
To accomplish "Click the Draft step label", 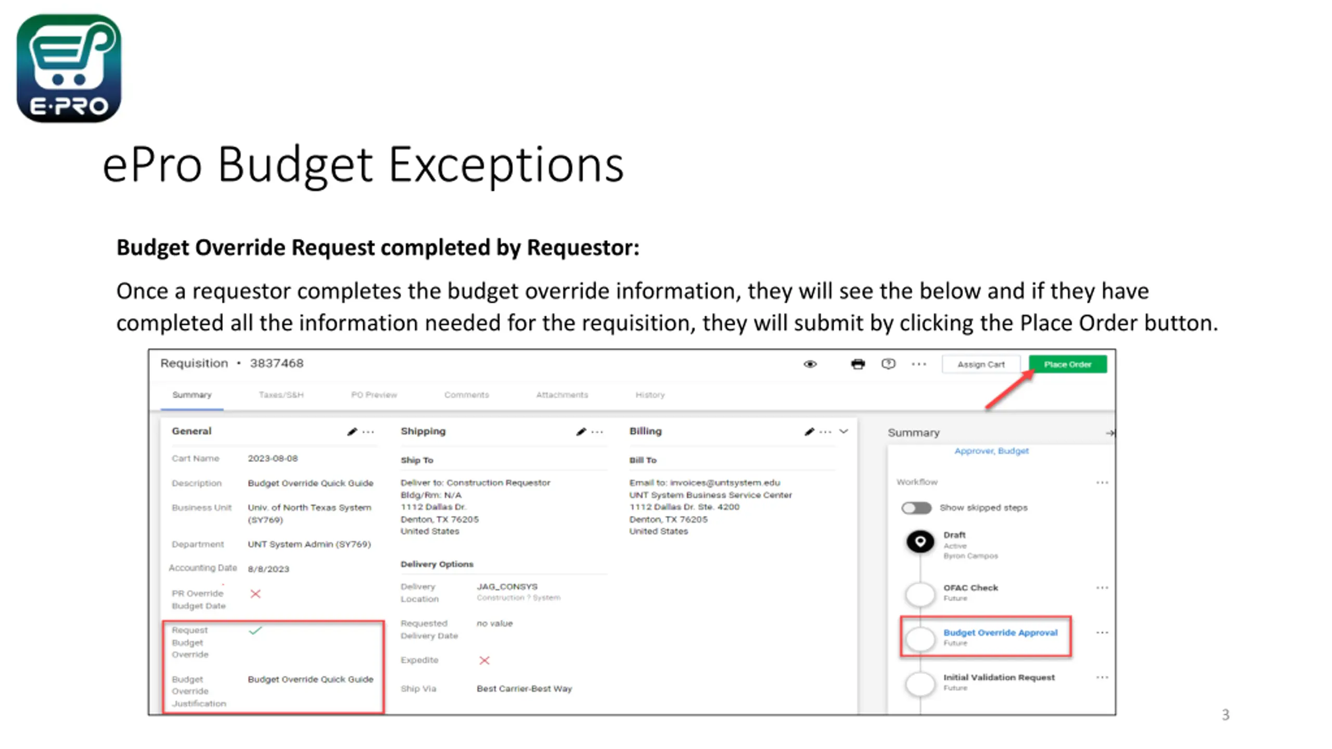I will (954, 535).
